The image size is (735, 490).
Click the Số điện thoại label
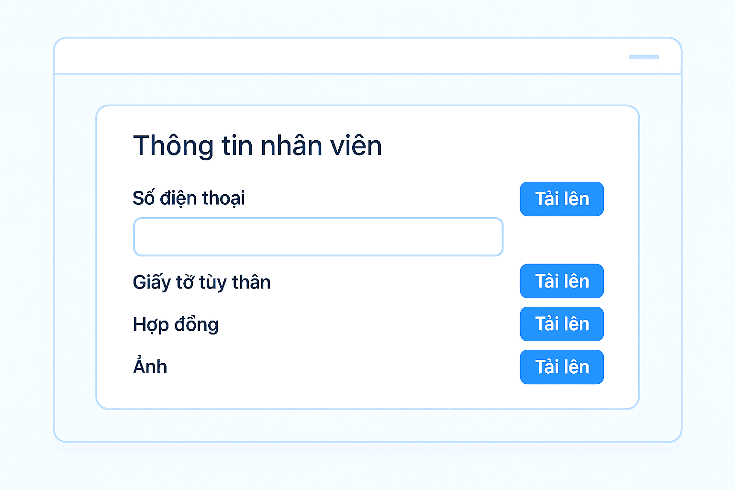tap(189, 198)
